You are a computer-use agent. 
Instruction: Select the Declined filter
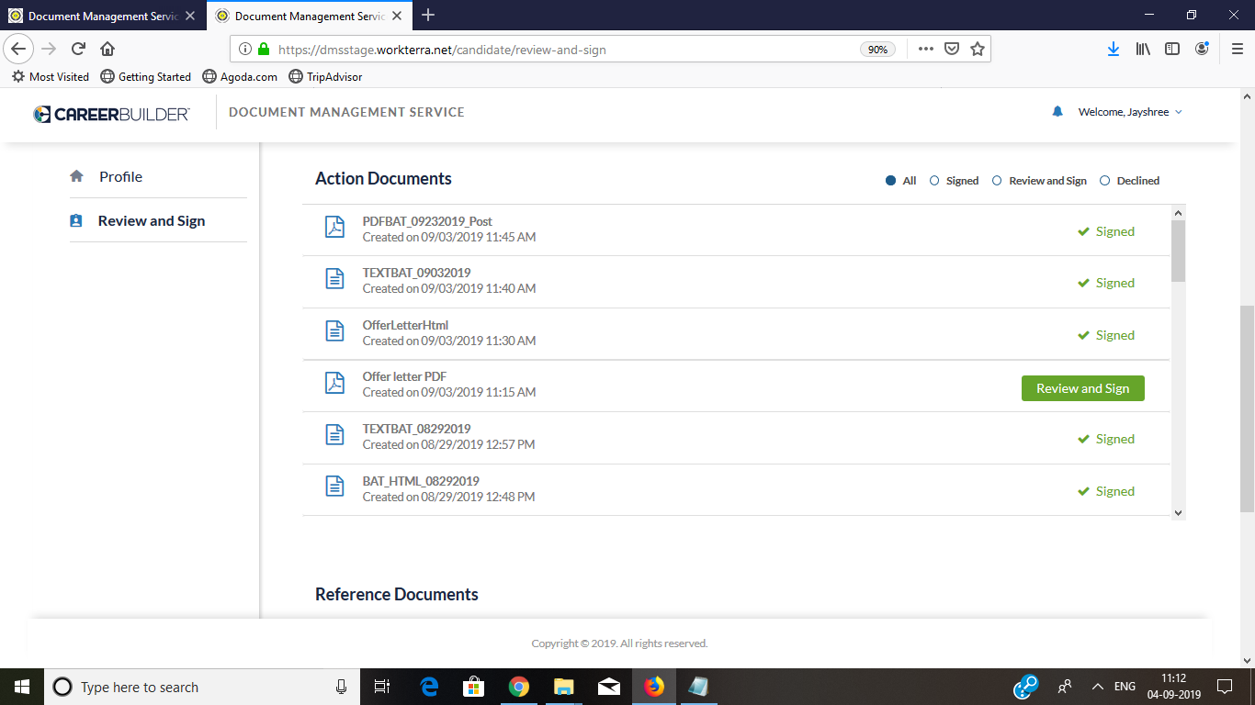coord(1104,180)
